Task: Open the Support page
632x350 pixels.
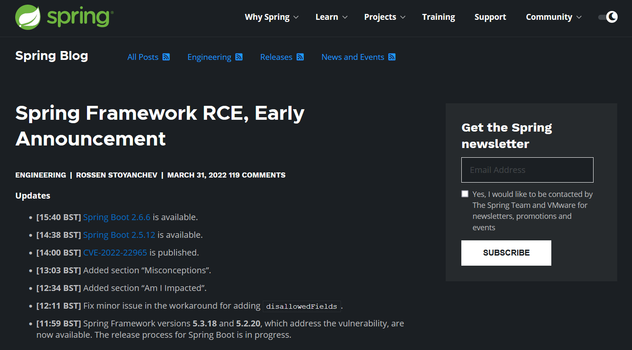Action: point(490,17)
